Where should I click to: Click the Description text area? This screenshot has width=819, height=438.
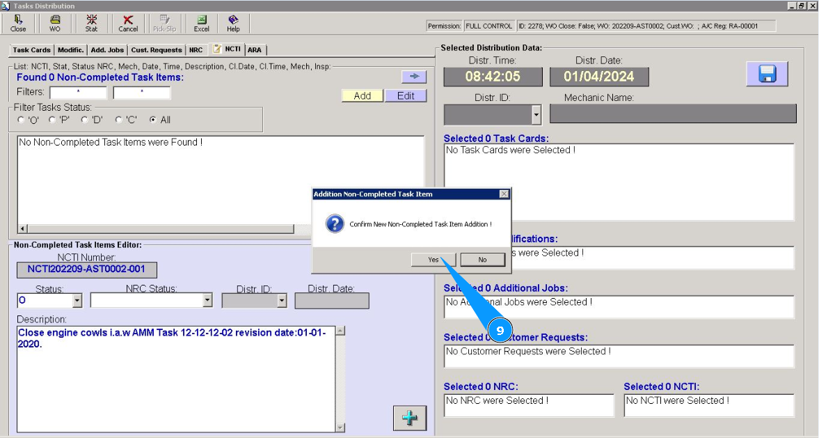(176, 379)
